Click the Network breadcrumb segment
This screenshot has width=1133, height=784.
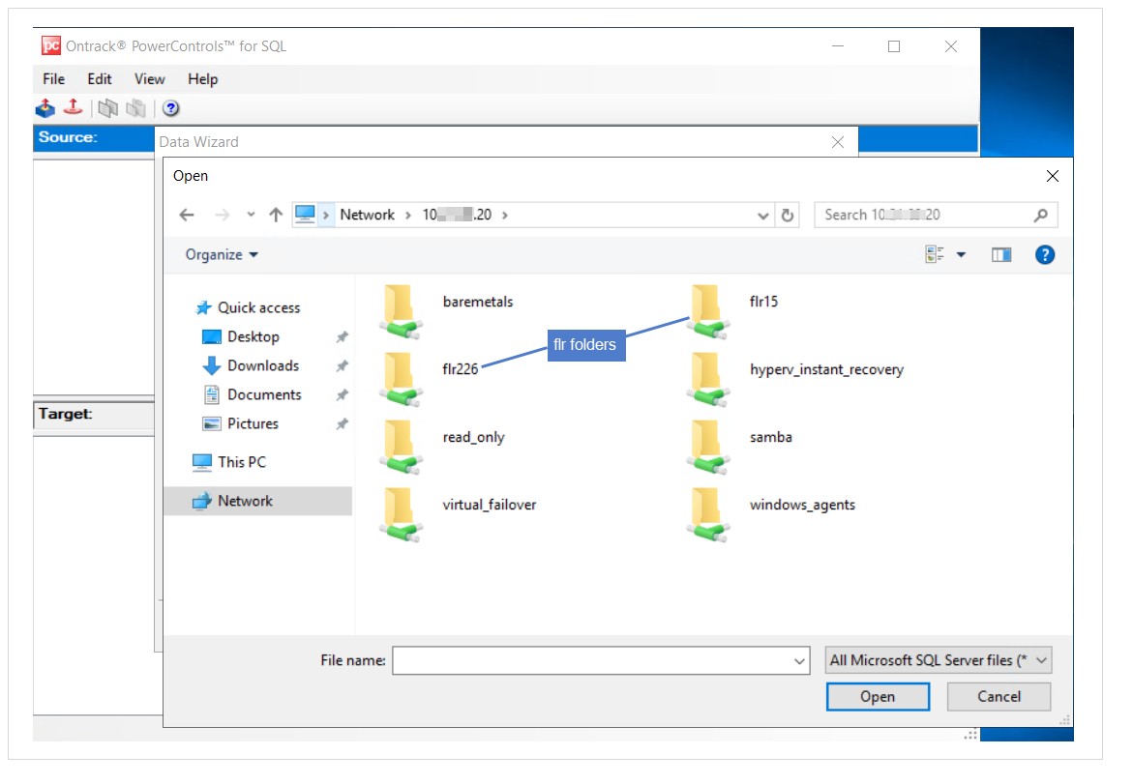pos(367,216)
